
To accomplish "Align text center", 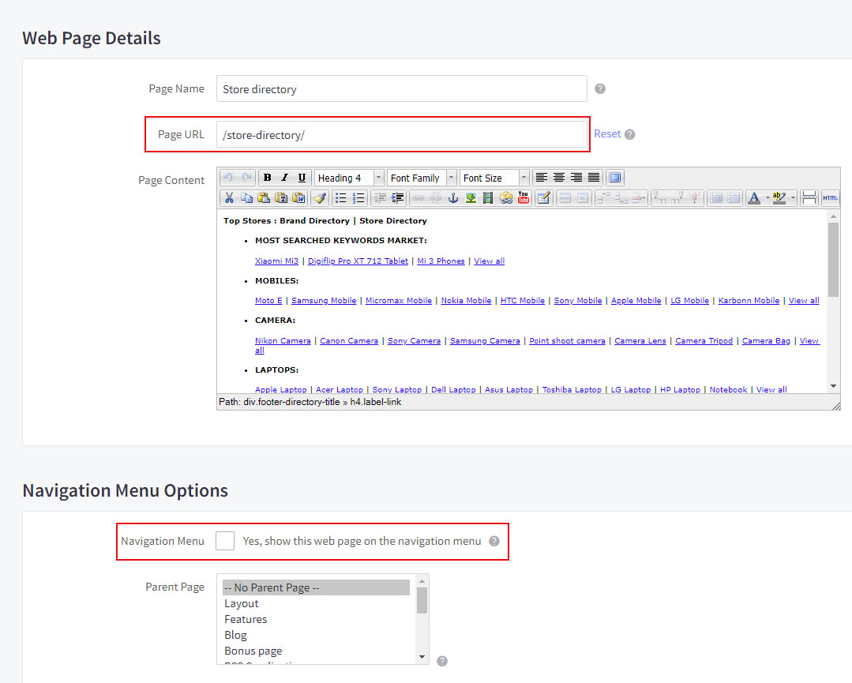I will coord(559,178).
